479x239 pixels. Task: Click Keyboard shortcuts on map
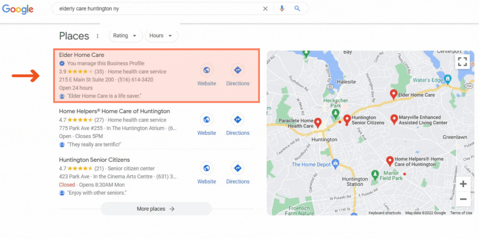385,213
